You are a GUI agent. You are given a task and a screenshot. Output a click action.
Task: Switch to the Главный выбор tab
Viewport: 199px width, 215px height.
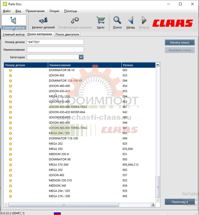point(14,34)
